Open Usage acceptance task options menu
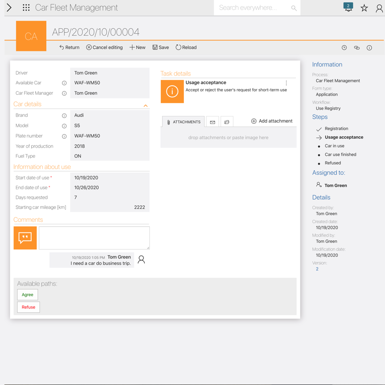385x385 pixels. pos(286,83)
